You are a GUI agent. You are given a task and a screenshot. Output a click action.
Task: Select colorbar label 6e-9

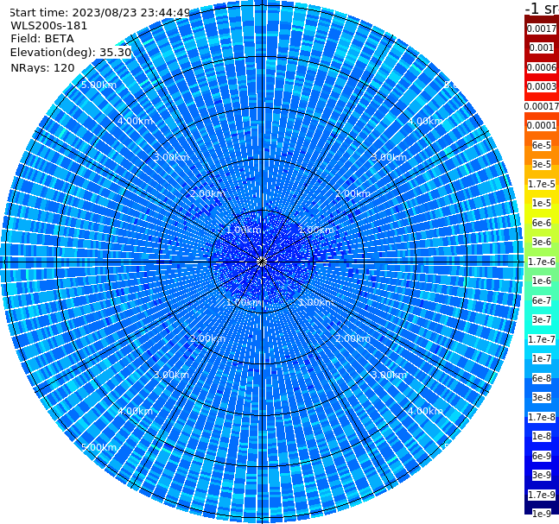[x=542, y=456]
